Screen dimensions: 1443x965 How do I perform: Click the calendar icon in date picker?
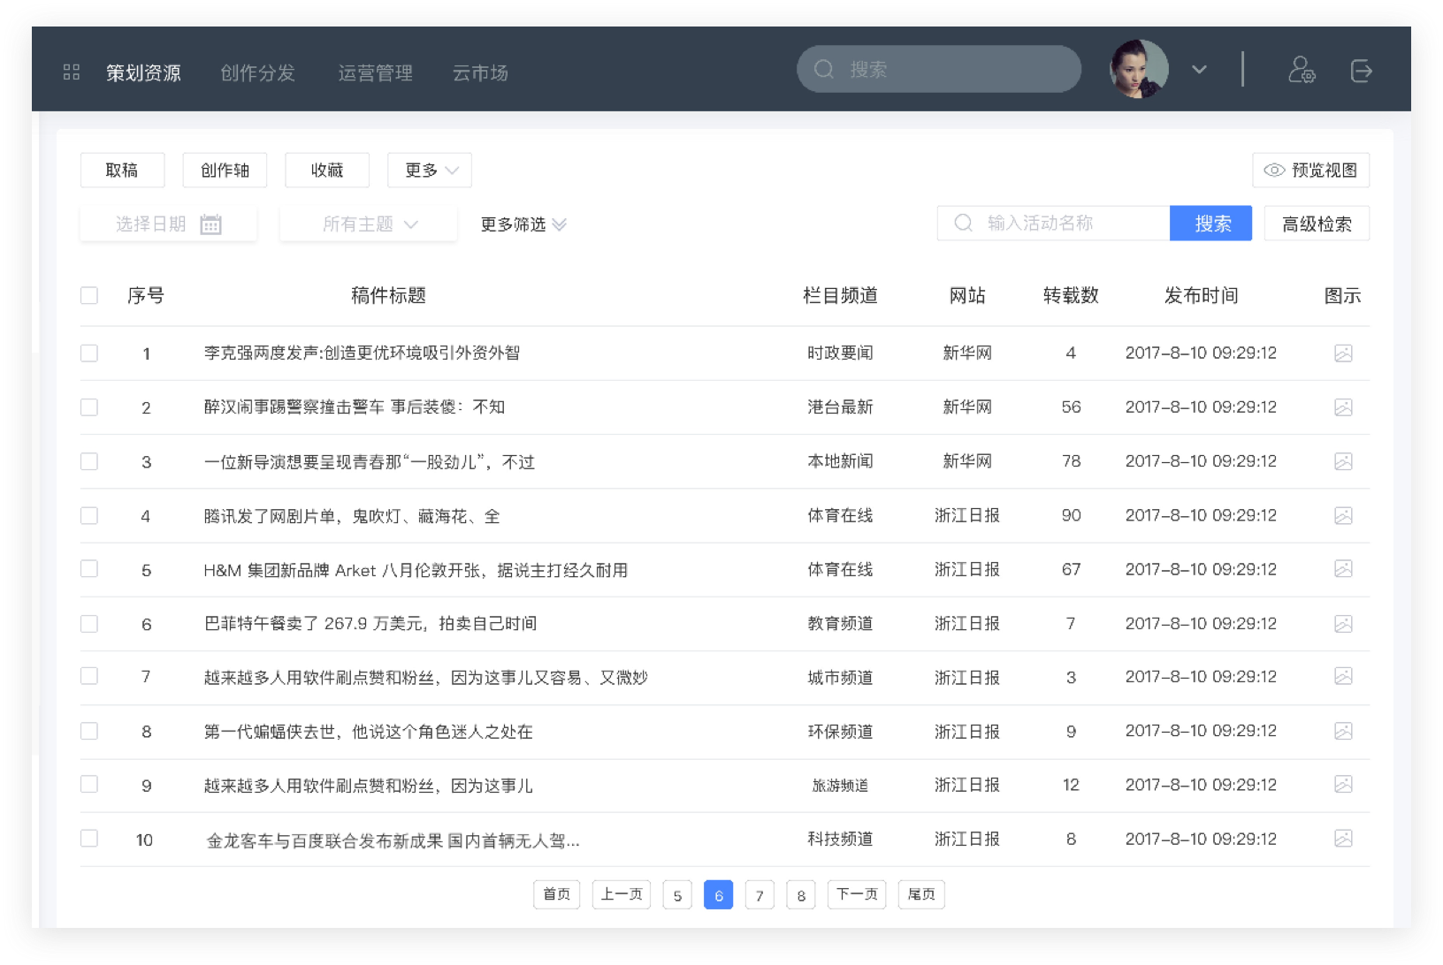coord(210,224)
